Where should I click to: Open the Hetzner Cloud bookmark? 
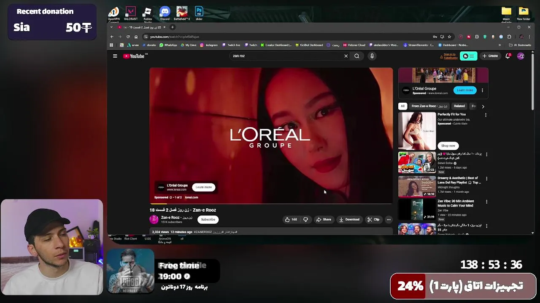point(354,45)
